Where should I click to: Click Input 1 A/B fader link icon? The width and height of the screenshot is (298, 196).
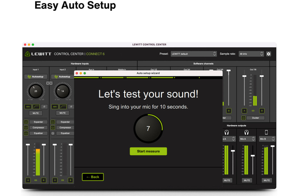click(x=36, y=180)
